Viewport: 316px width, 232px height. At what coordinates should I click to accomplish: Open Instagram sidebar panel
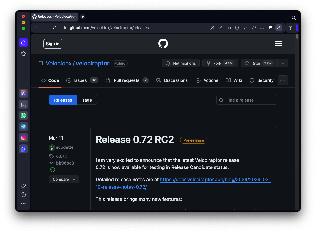pyautogui.click(x=23, y=138)
